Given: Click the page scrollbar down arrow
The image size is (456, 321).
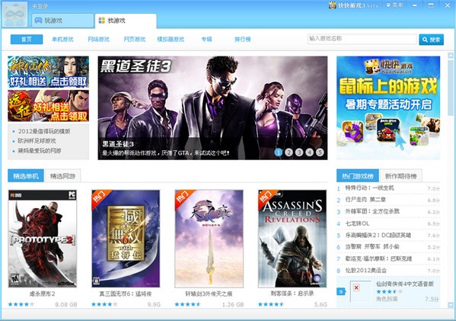Looking at the screenshot, I should (451, 305).
